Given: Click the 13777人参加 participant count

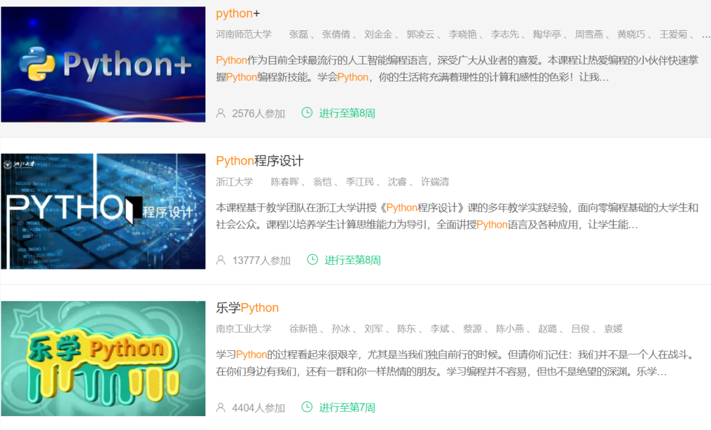Looking at the screenshot, I should pyautogui.click(x=261, y=260).
